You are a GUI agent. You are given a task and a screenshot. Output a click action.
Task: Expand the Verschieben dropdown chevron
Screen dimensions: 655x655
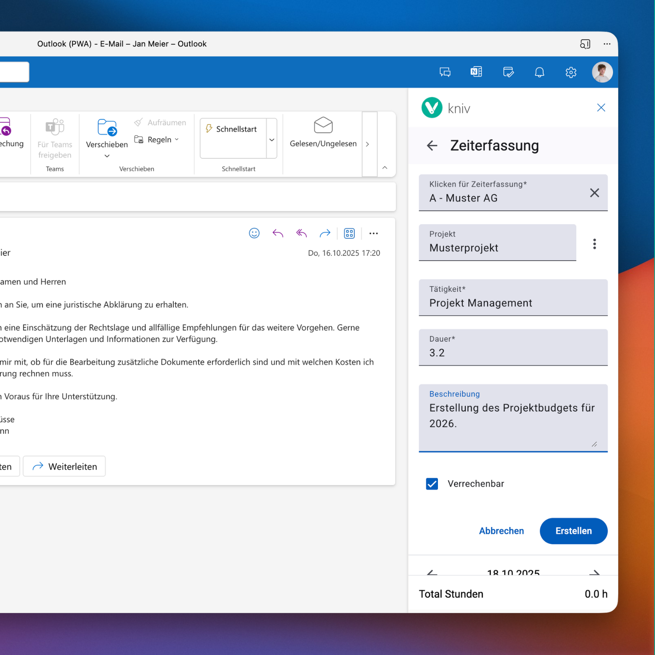pos(106,155)
